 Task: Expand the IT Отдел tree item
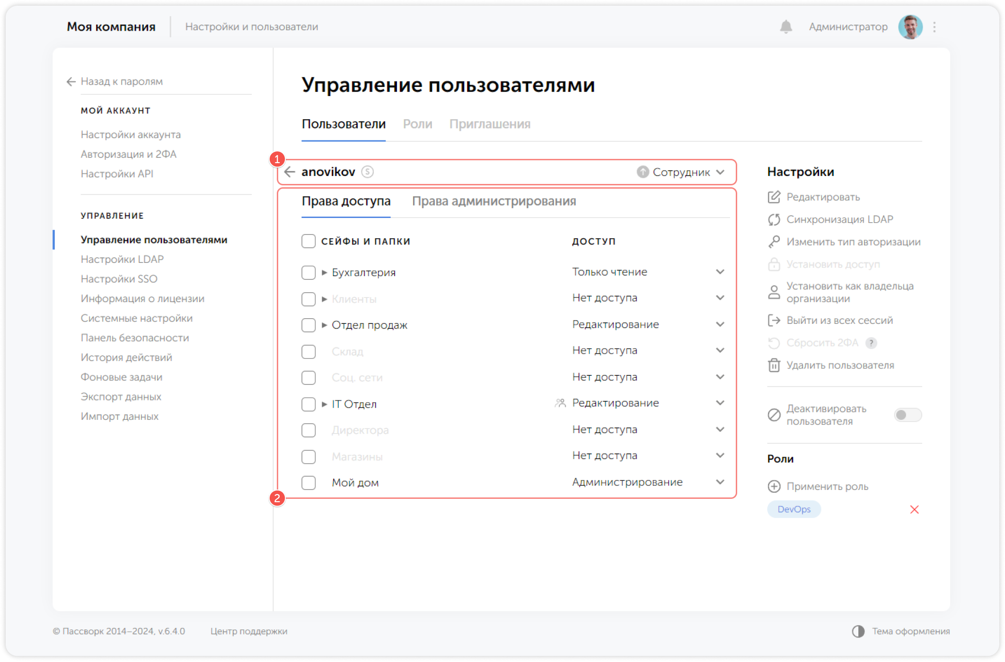pos(324,404)
